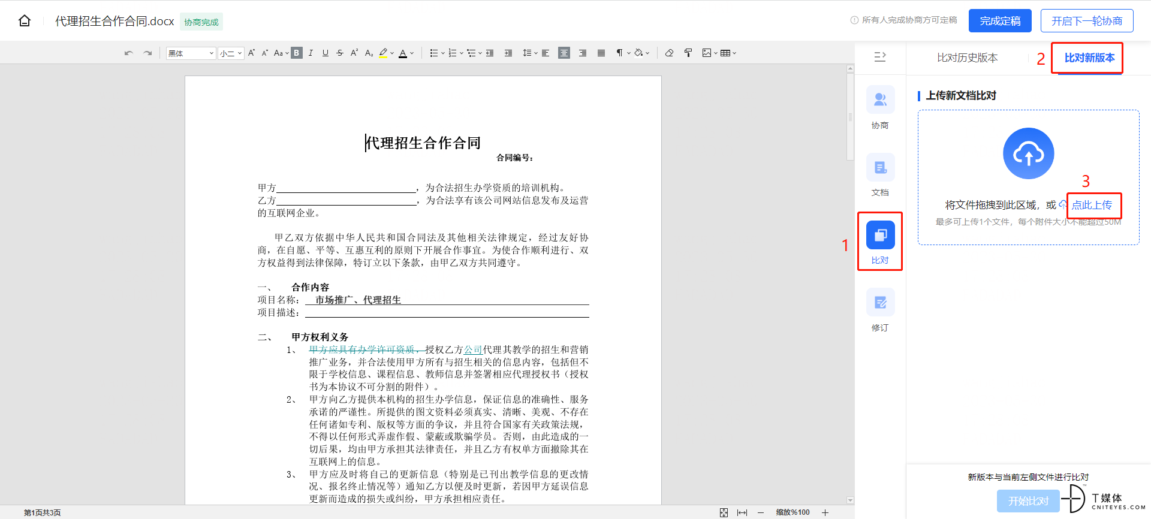The width and height of the screenshot is (1151, 519).
Task: Toggle strikethrough formatting
Action: pyautogui.click(x=340, y=53)
